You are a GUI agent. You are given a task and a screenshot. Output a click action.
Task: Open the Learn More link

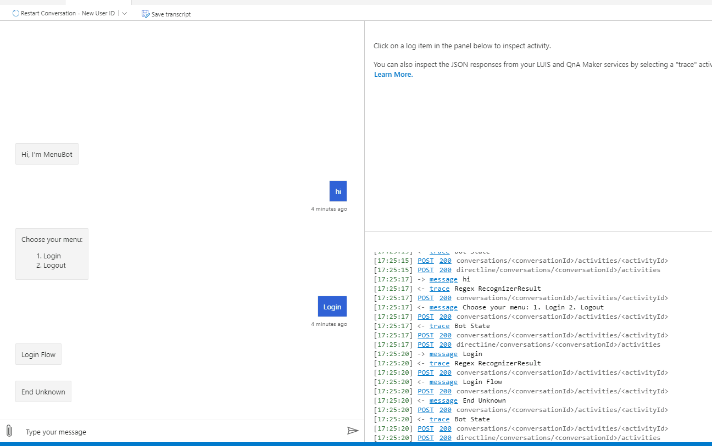tap(392, 74)
